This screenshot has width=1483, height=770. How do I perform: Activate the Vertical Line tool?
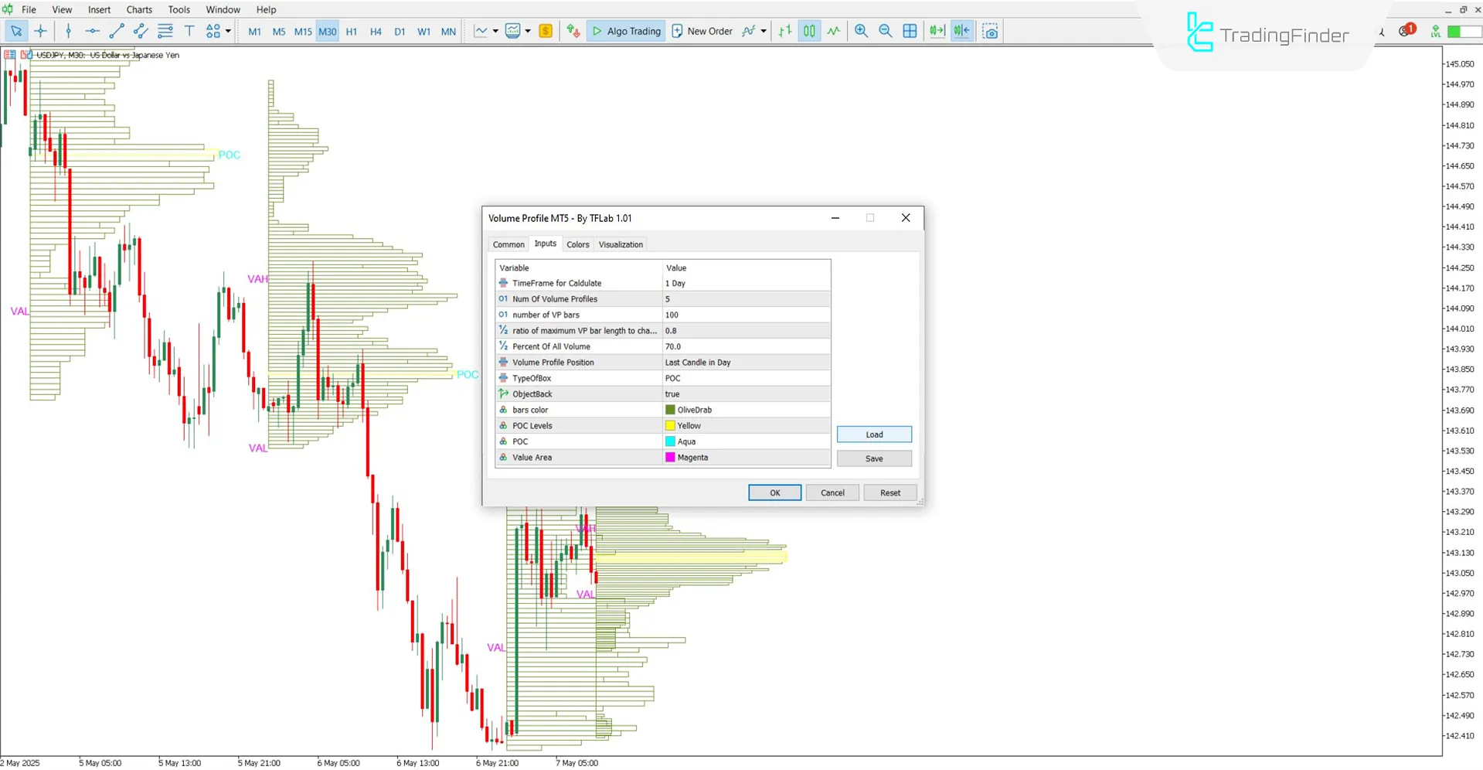click(68, 31)
